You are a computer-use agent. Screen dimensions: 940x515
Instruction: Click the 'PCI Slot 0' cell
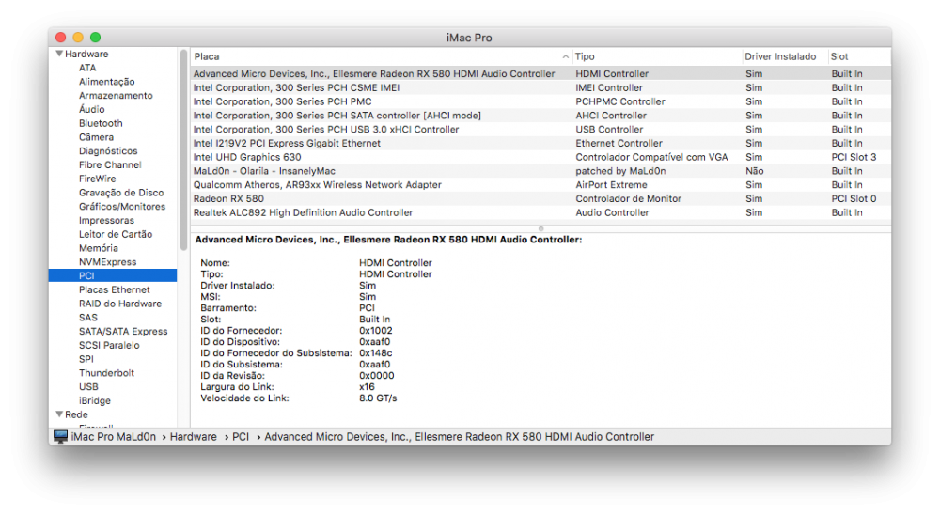tap(854, 198)
